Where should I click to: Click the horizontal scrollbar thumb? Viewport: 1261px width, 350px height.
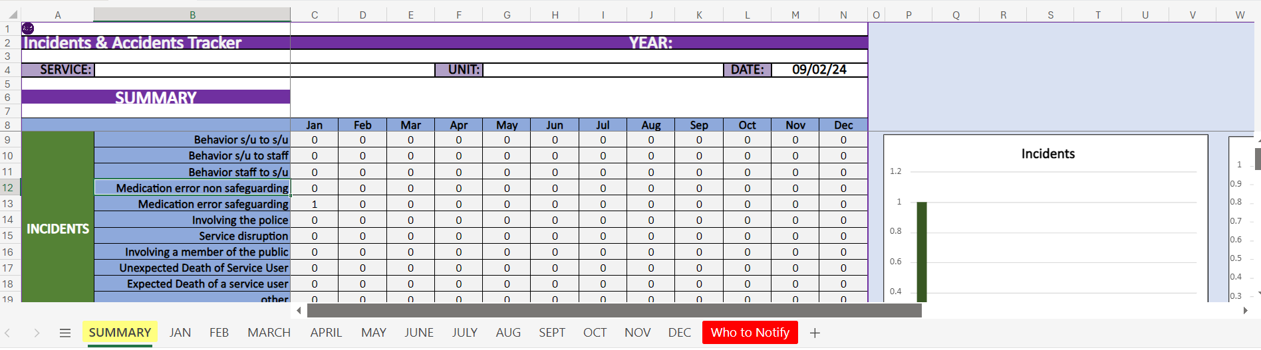[x=614, y=310]
